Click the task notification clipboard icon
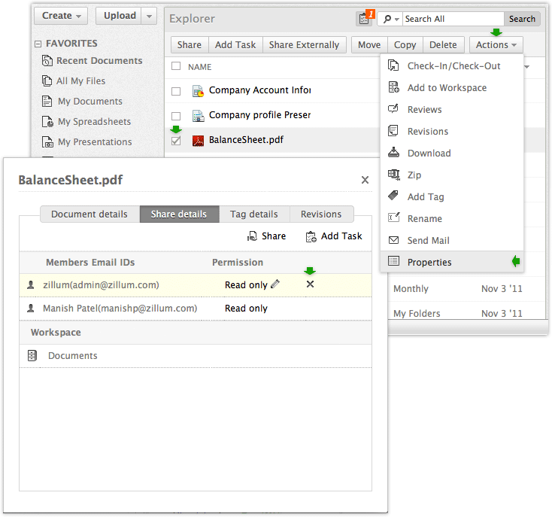 [x=364, y=19]
